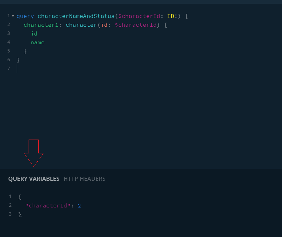The height and width of the screenshot is (237, 282).
Task: Click the id field on line 3
Action: [x=34, y=34]
